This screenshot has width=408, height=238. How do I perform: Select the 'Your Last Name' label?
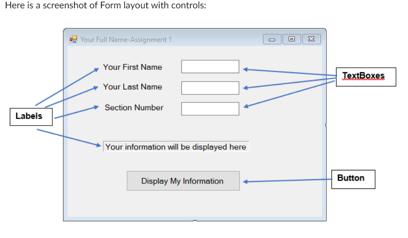(x=133, y=87)
